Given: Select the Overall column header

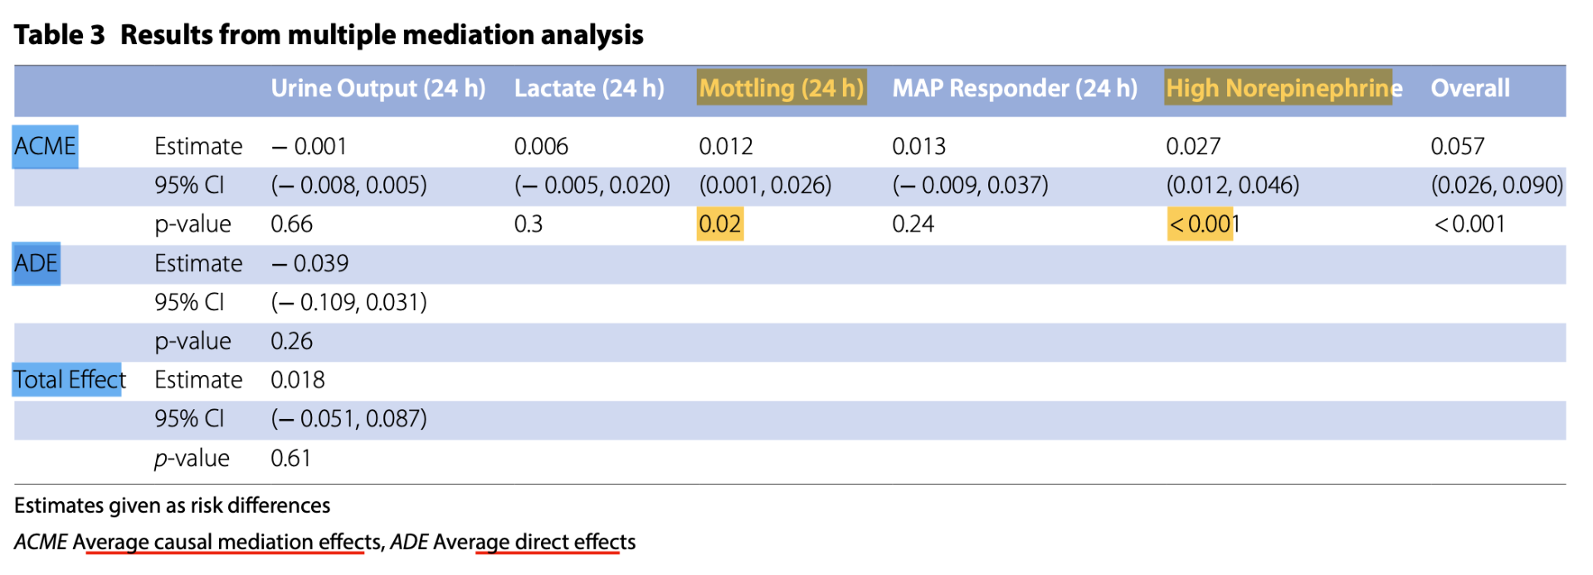Looking at the screenshot, I should pos(1469,88).
